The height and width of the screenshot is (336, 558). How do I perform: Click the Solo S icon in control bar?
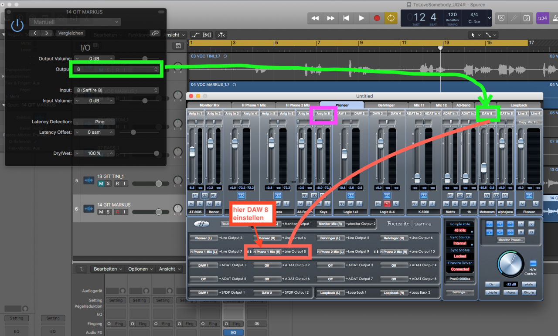click(527, 18)
